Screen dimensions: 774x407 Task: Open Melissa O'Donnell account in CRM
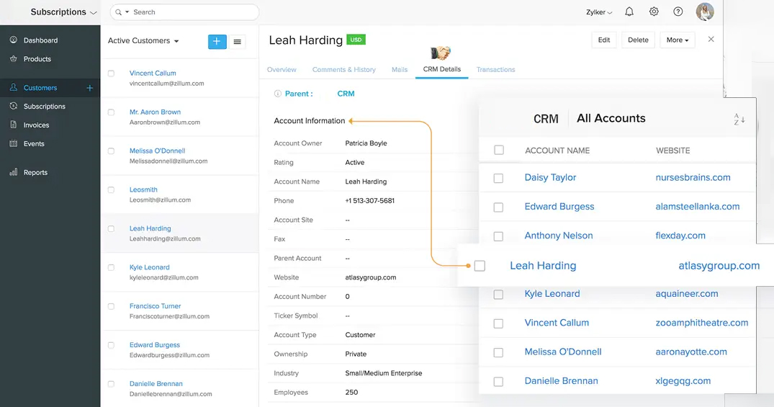tap(563, 352)
